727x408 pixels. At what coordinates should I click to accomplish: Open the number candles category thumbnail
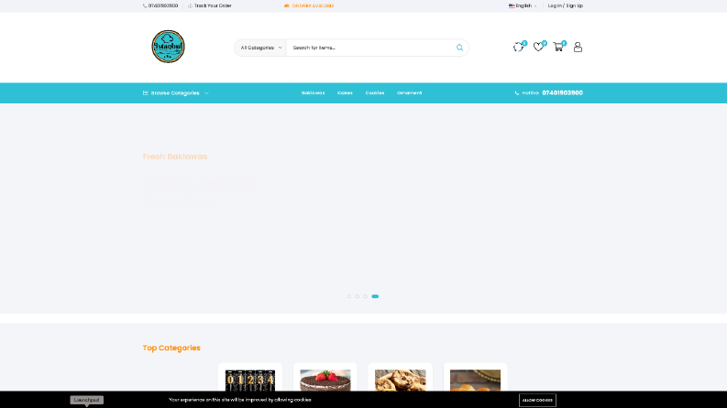[250, 381]
